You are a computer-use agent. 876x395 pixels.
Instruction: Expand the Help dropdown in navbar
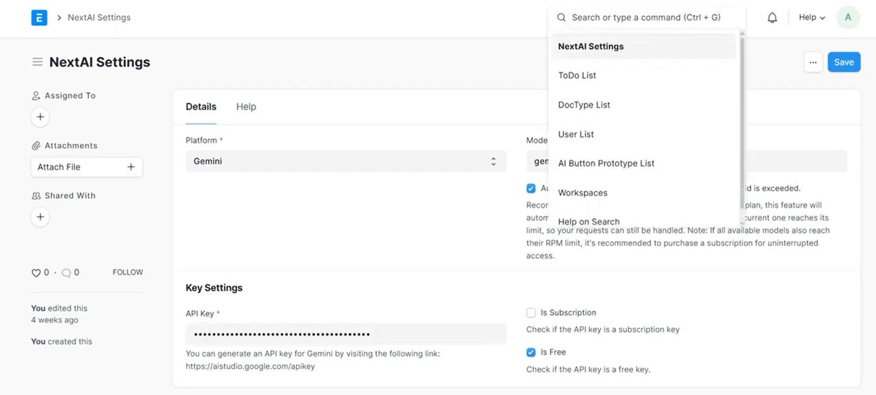click(812, 18)
